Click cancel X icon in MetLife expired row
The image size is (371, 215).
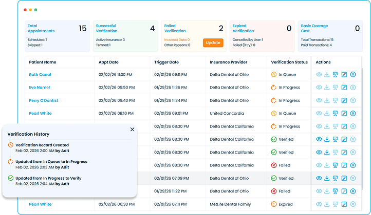point(353,204)
